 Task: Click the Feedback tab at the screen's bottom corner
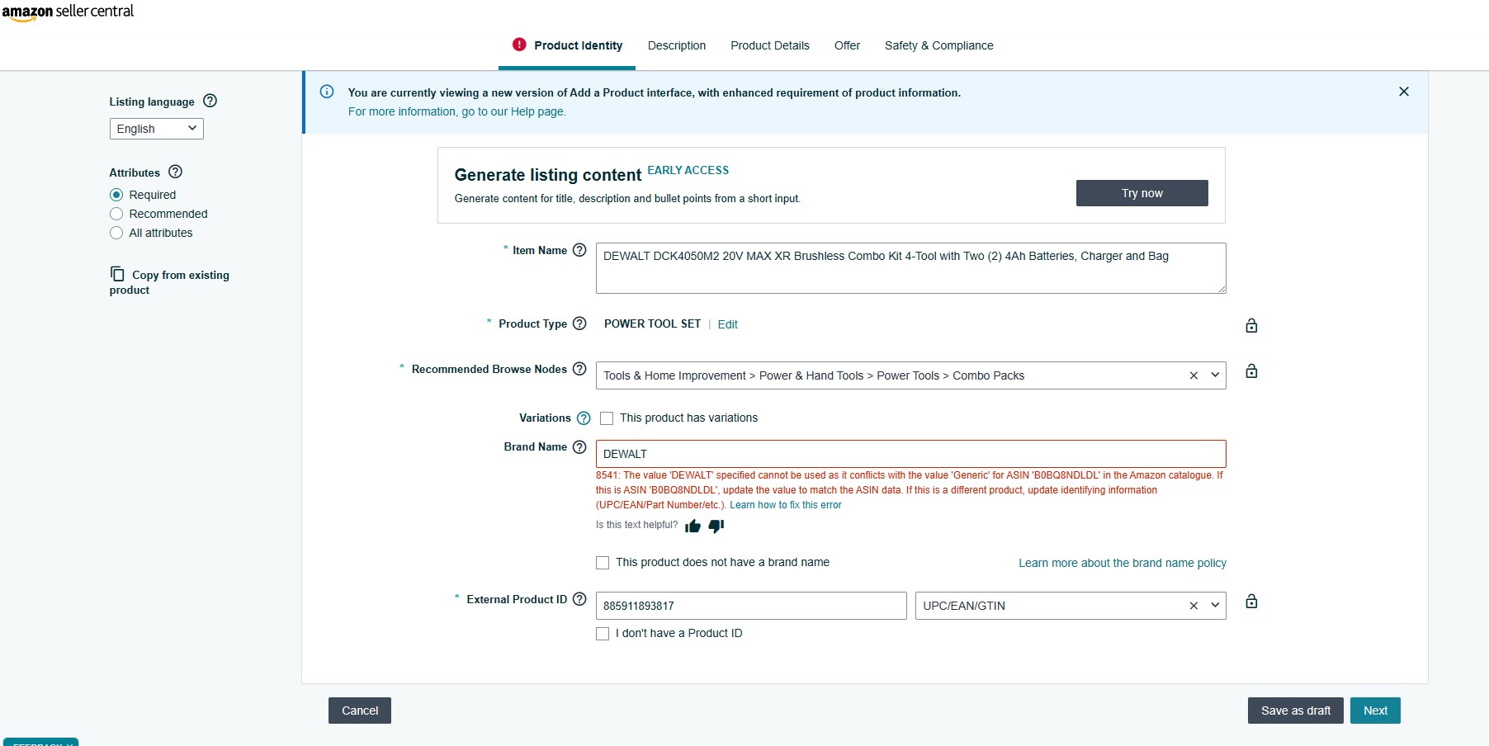click(x=41, y=742)
